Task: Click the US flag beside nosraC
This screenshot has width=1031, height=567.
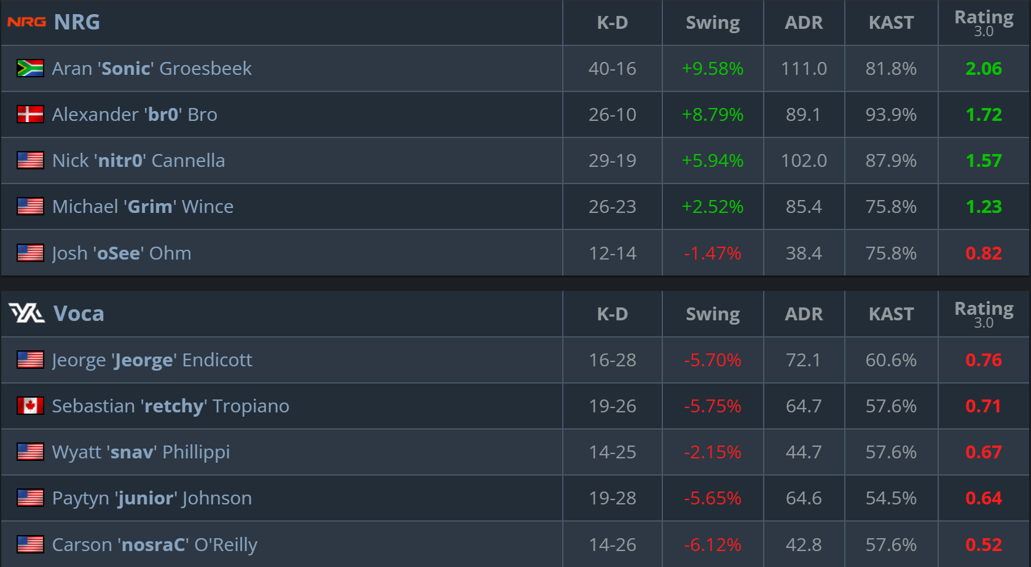Action: tap(30, 544)
